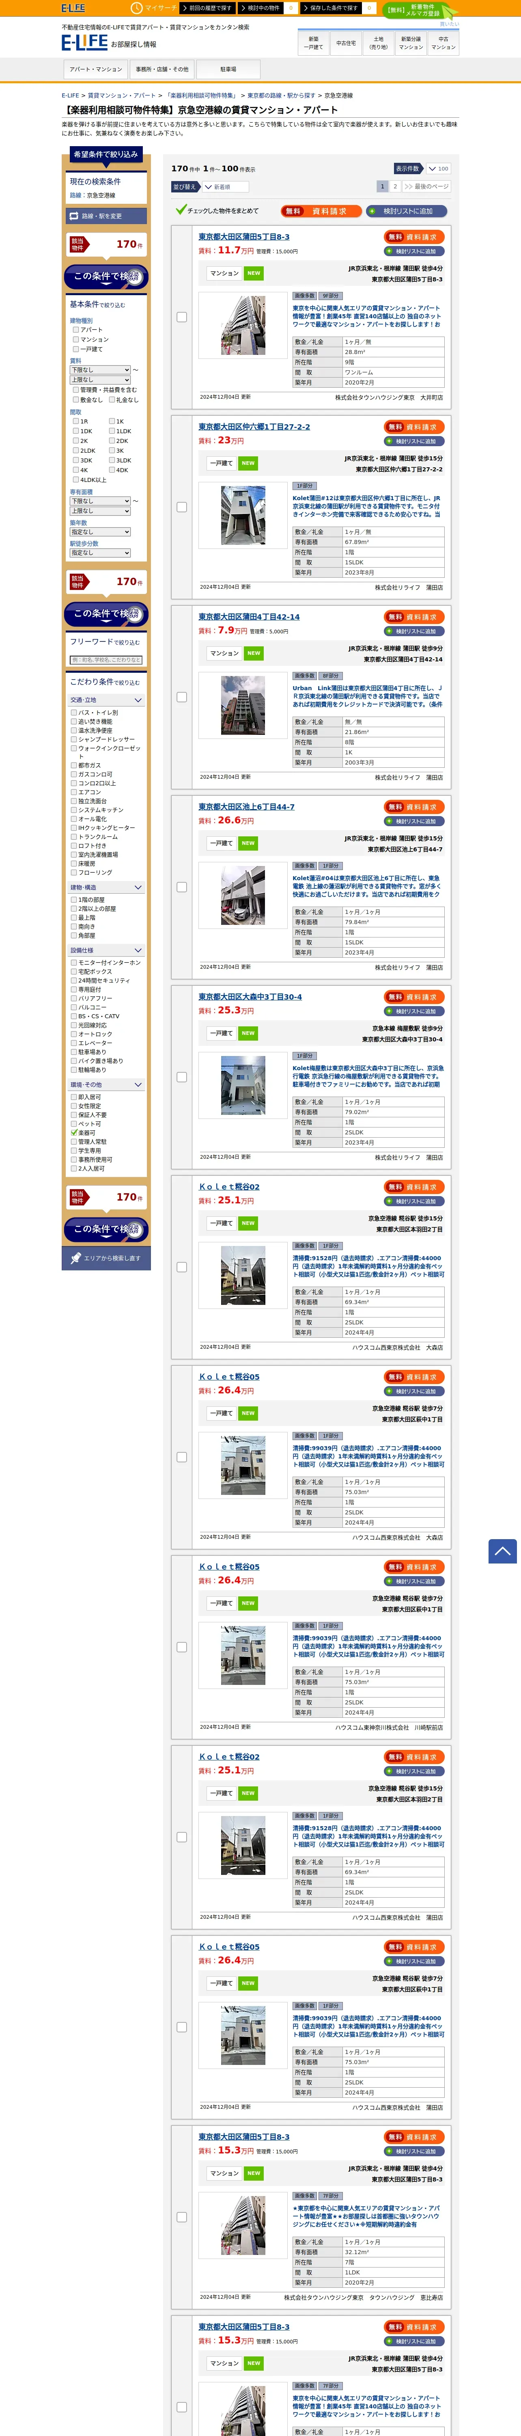521x2436 pixels.
Task: Click the NEW badge on 蒲田5丁目8-3 11.7万円 listing
Action: [x=254, y=273]
